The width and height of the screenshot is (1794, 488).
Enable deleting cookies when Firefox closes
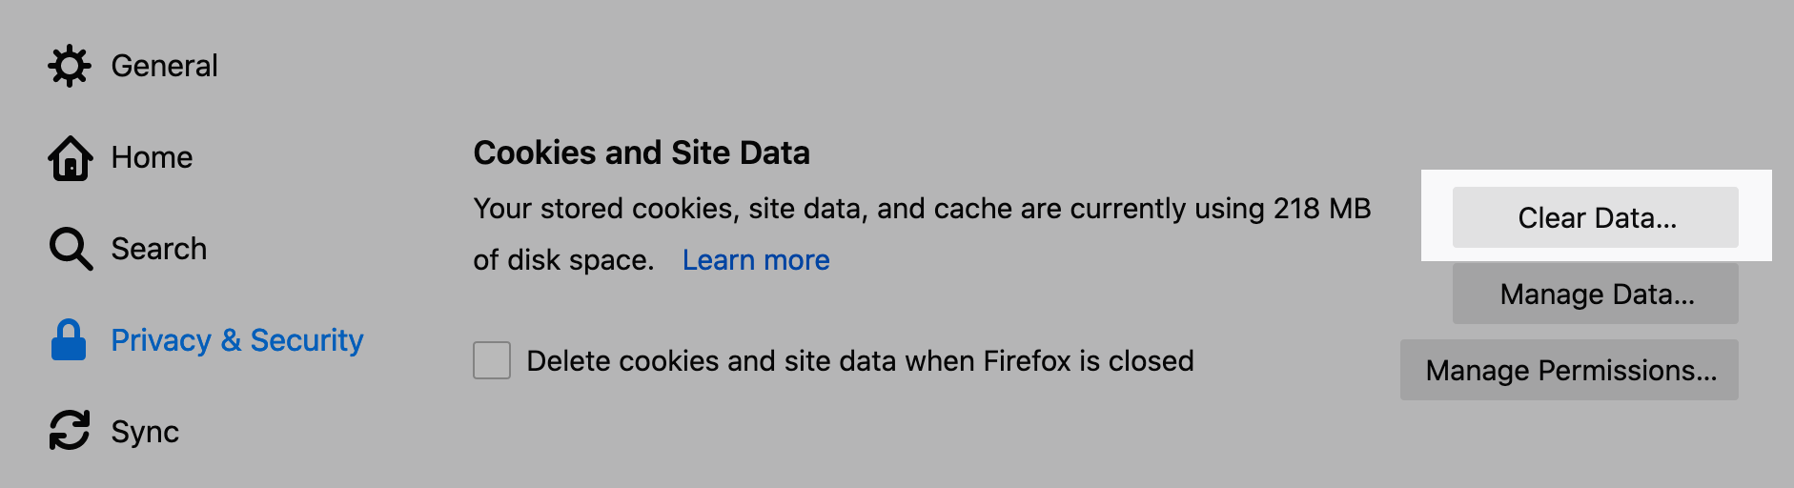click(492, 361)
